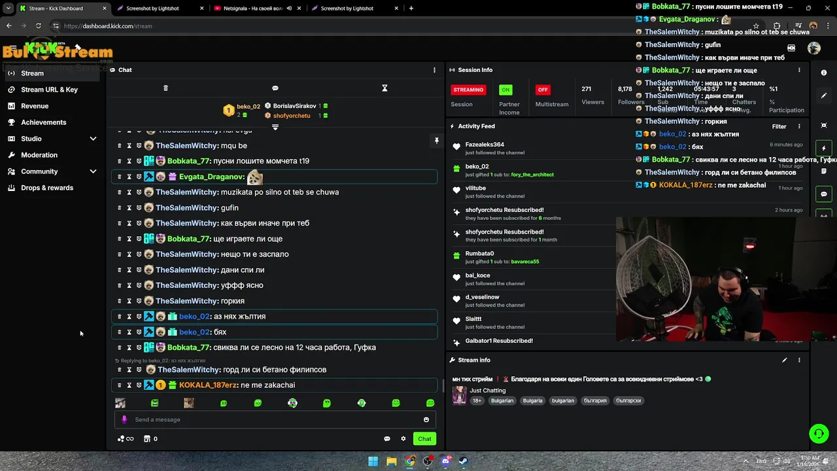Image resolution: width=837 pixels, height=471 pixels.
Task: Click the pin icon in chat
Action: tap(436, 141)
